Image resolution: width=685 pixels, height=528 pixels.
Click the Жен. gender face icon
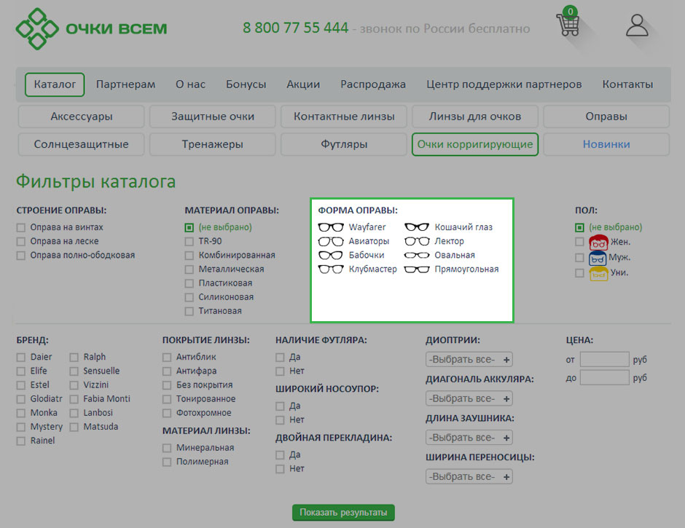[x=598, y=243]
